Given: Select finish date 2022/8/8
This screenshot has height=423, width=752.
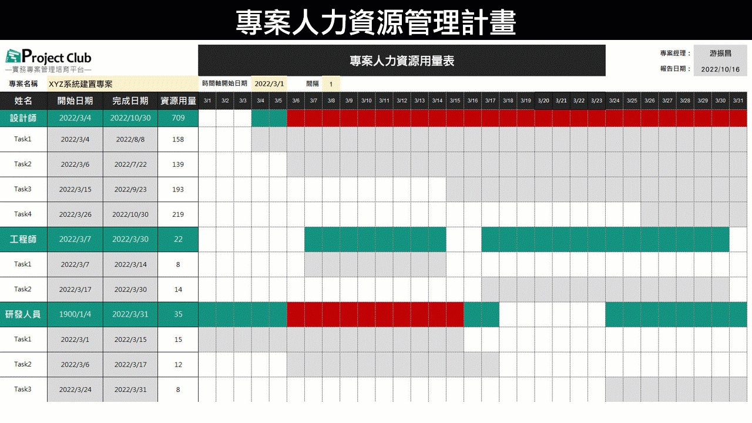Looking at the screenshot, I should (130, 139).
